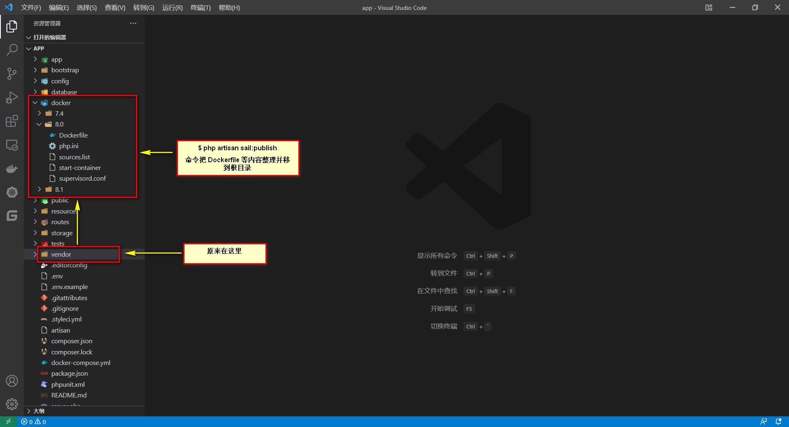
Task: Click the notifications bell in status bar
Action: pyautogui.click(x=778, y=422)
